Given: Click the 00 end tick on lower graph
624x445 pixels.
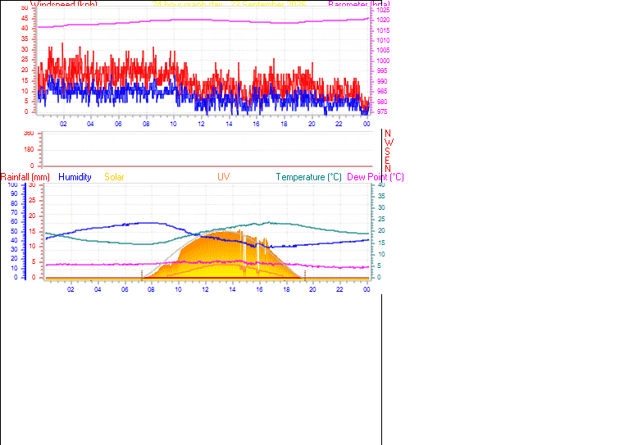Looking at the screenshot, I should point(367,289).
